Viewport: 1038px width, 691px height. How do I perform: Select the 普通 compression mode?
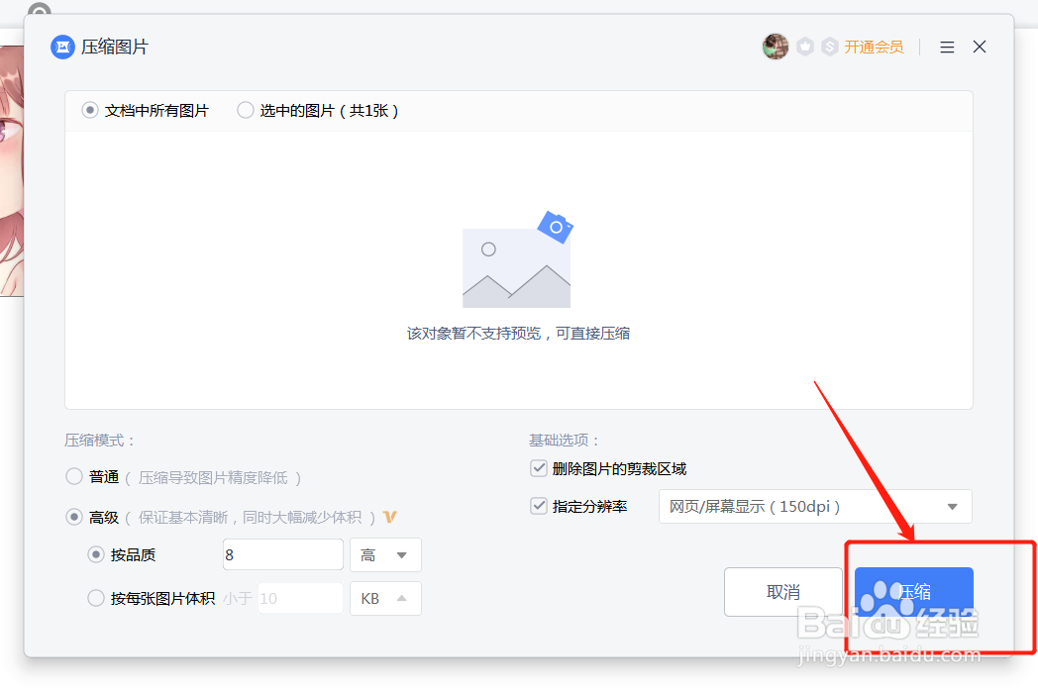click(74, 476)
